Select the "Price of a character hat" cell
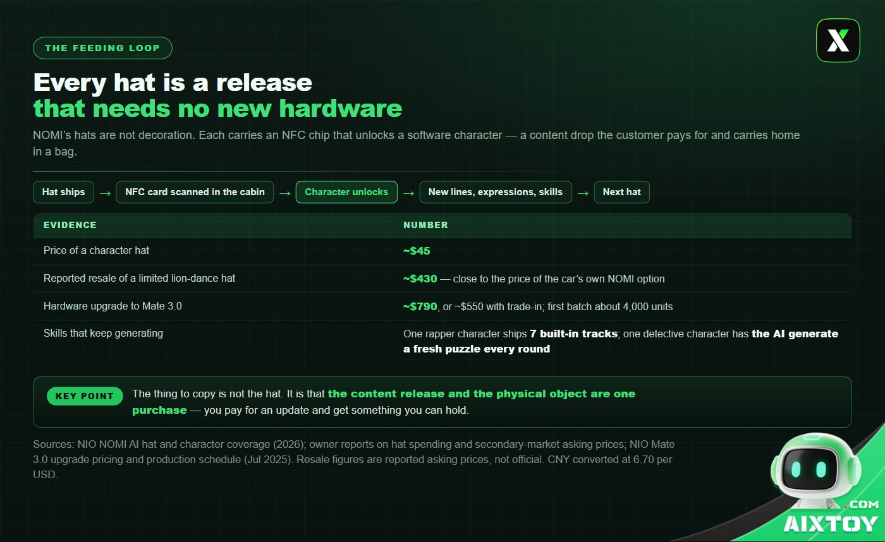 pos(96,250)
